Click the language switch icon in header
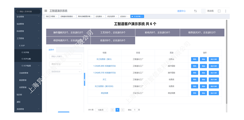Screen dimensions: 244x120 pyautogui.click(x=196, y=11)
